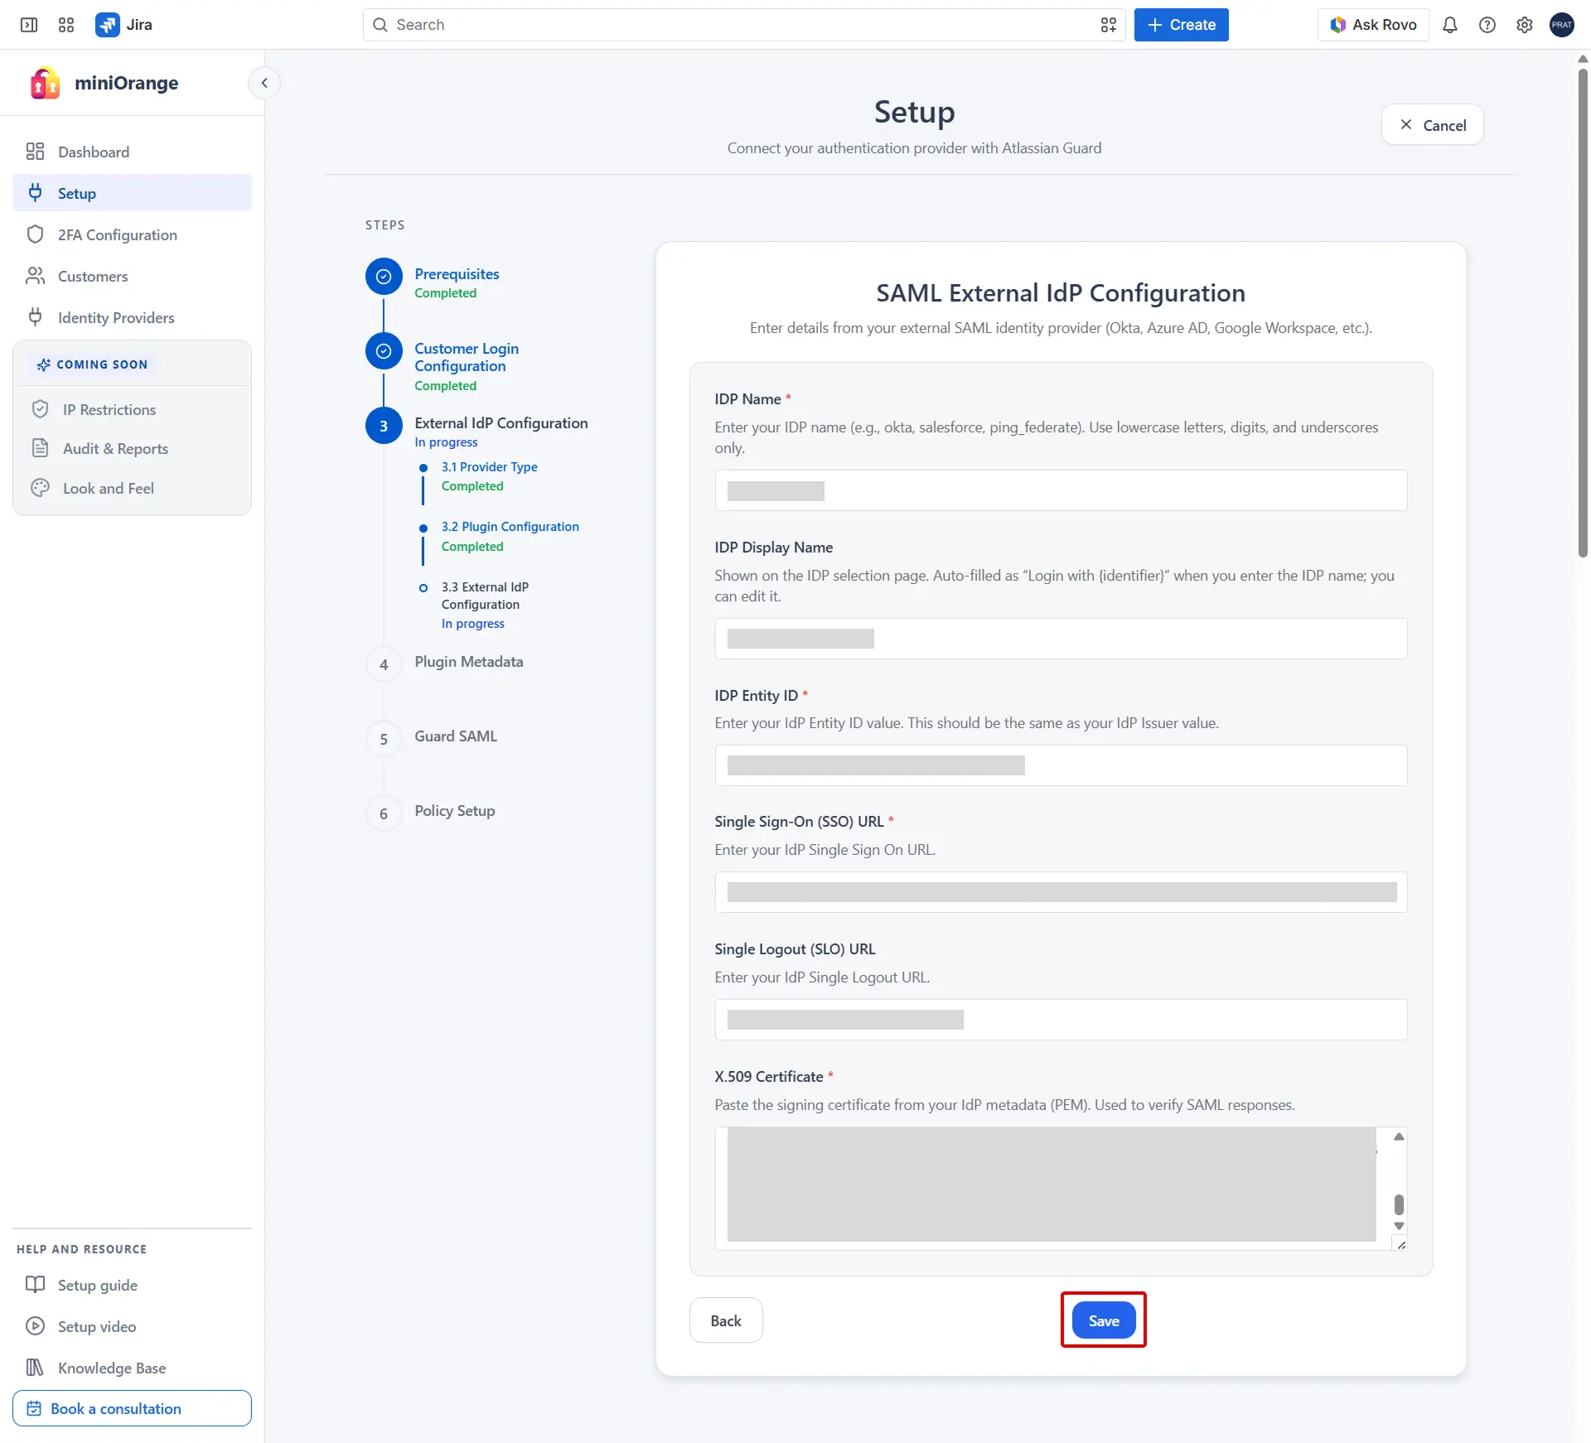Select step 4 Plugin Metadata
The image size is (1591, 1443).
coord(468,661)
